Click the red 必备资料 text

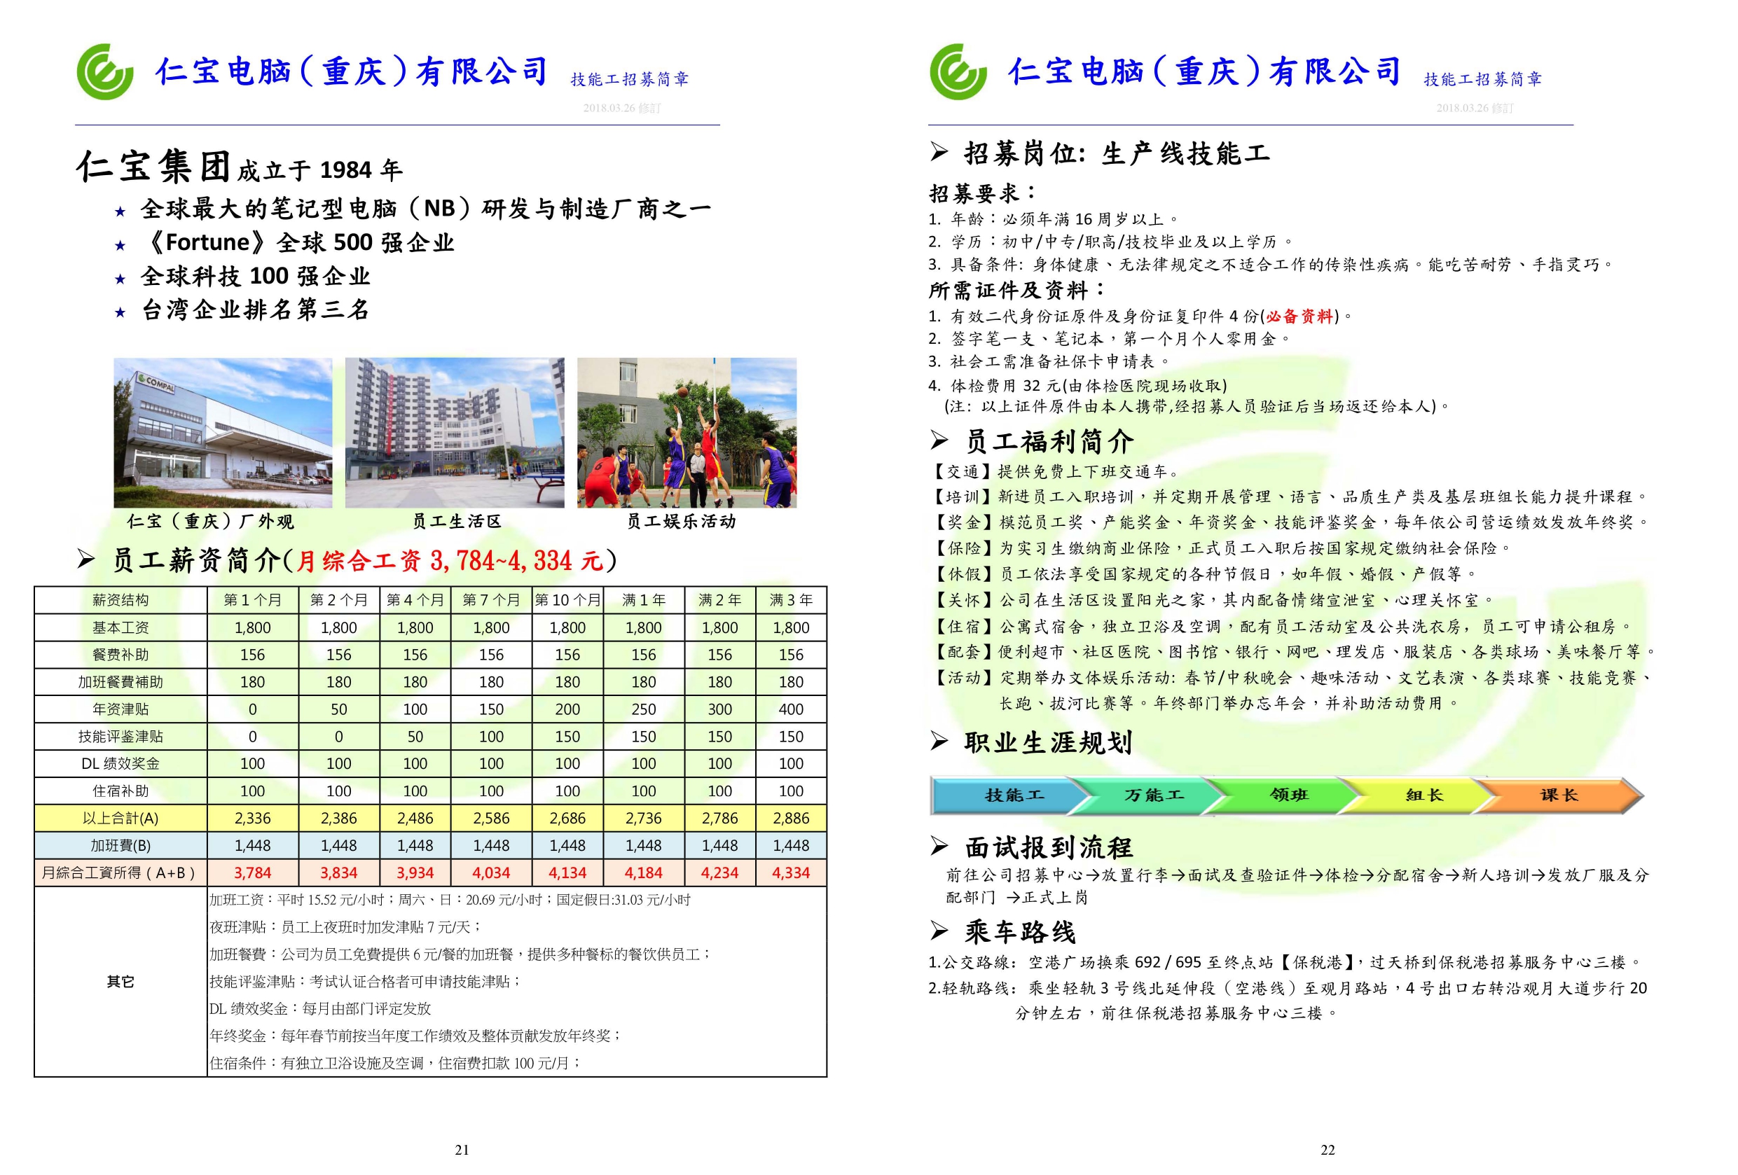(1299, 317)
